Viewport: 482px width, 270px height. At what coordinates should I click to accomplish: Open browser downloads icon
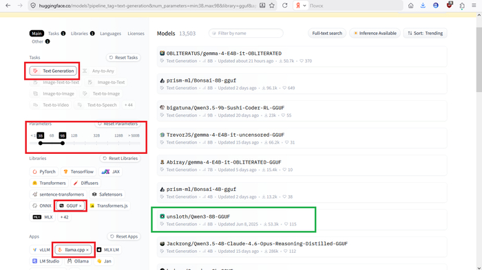[x=423, y=5]
